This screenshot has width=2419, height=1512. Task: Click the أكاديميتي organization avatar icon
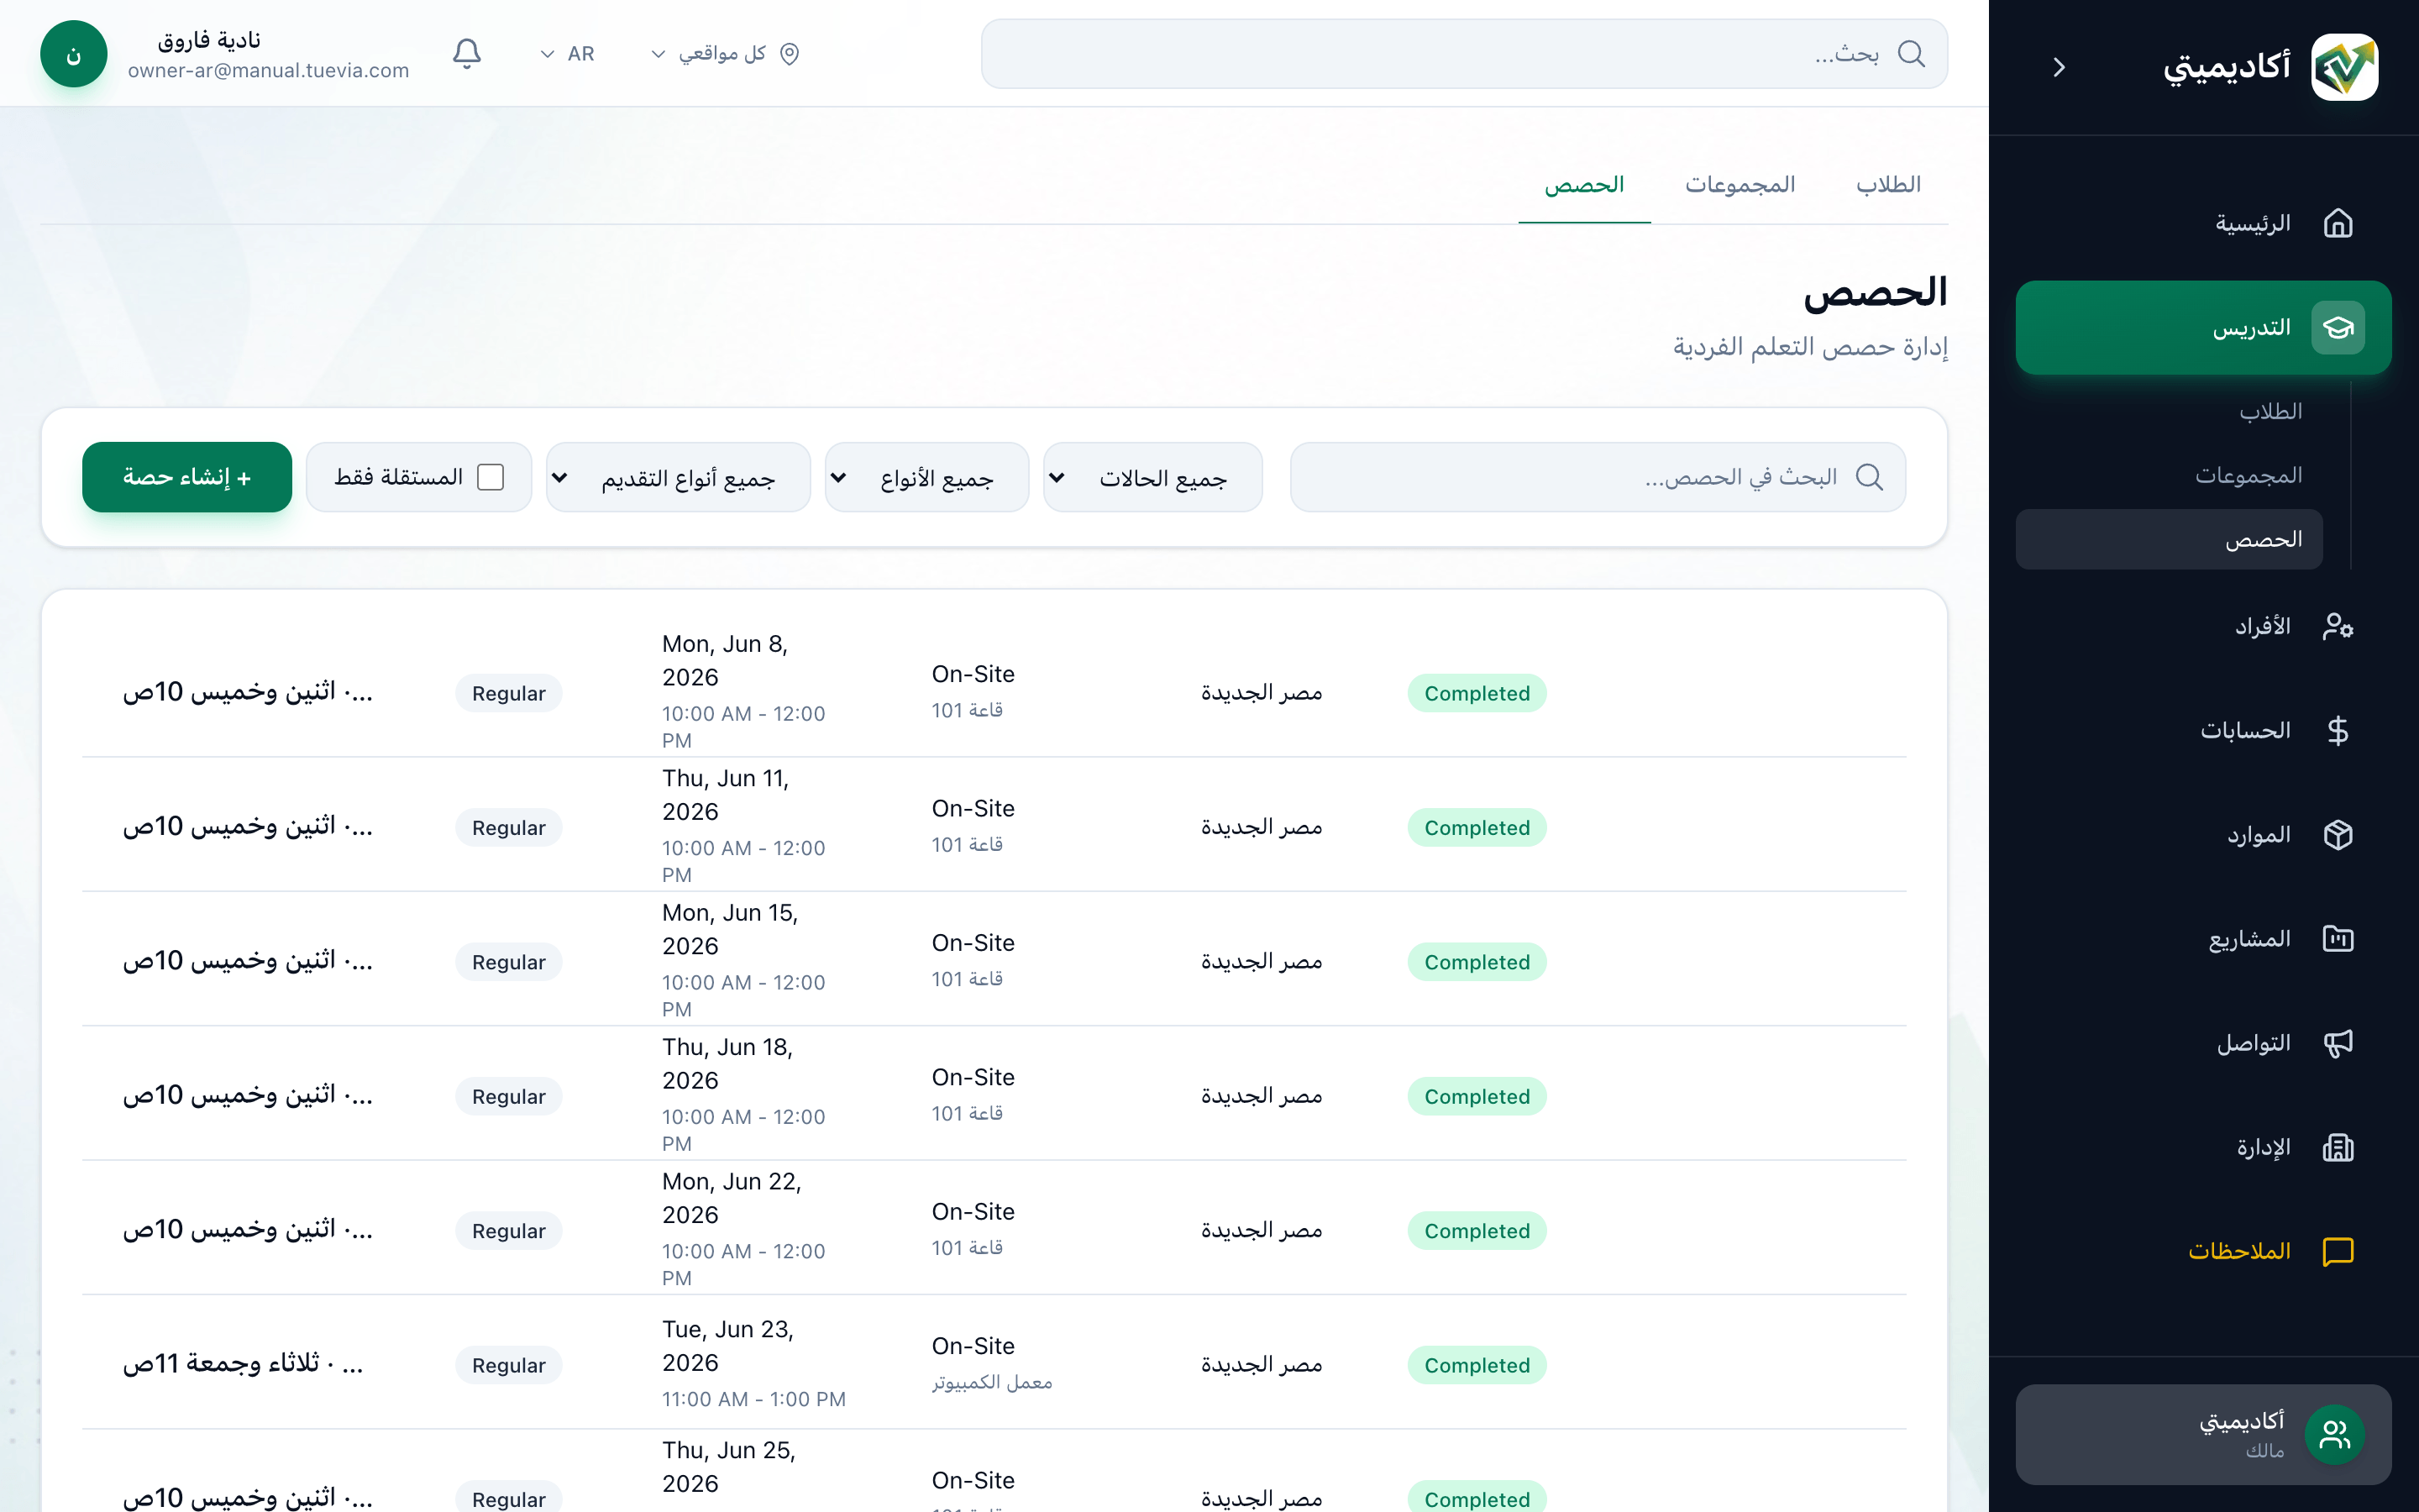2334,1434
